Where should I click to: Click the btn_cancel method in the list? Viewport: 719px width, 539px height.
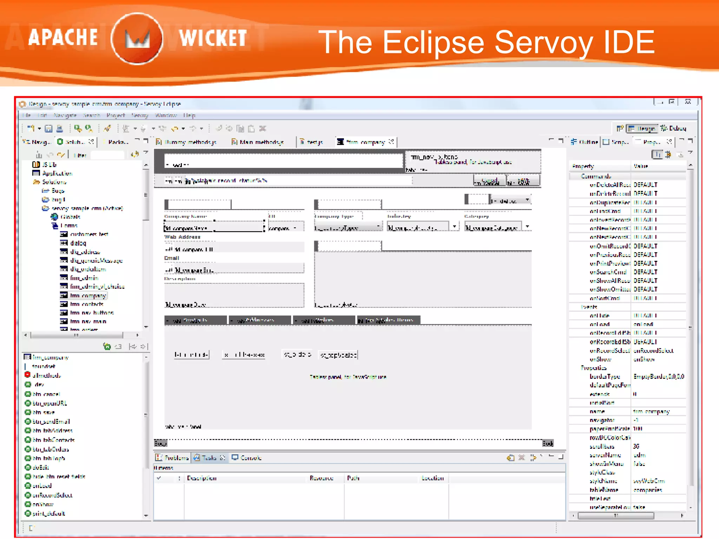click(x=42, y=394)
